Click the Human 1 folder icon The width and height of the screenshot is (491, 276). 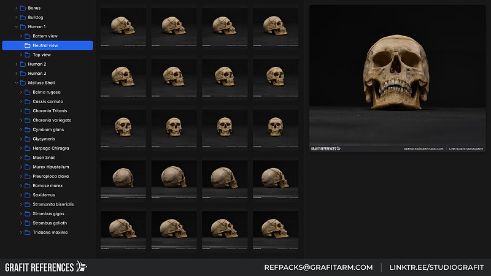(x=23, y=27)
